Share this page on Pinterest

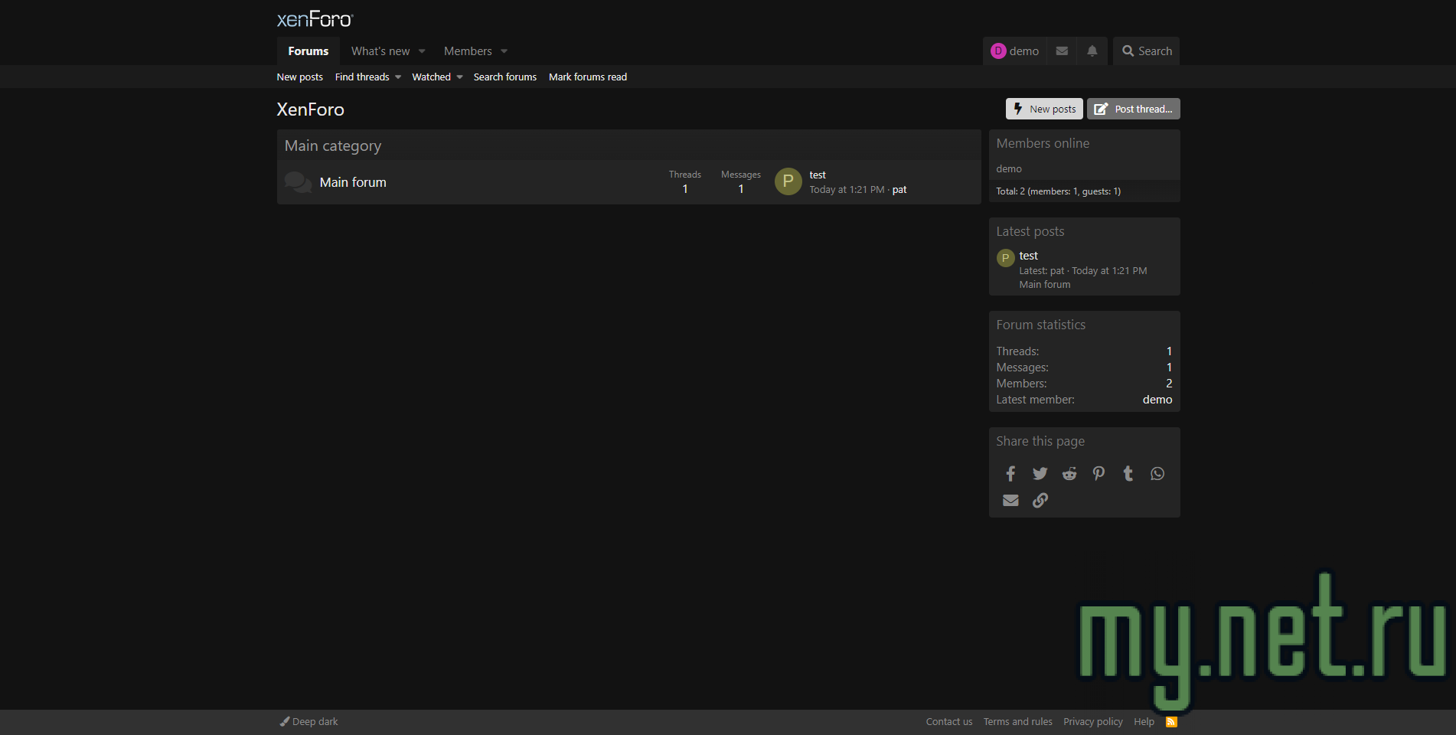tap(1099, 473)
